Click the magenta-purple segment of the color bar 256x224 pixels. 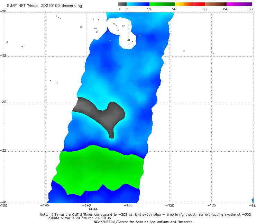point(239,4)
